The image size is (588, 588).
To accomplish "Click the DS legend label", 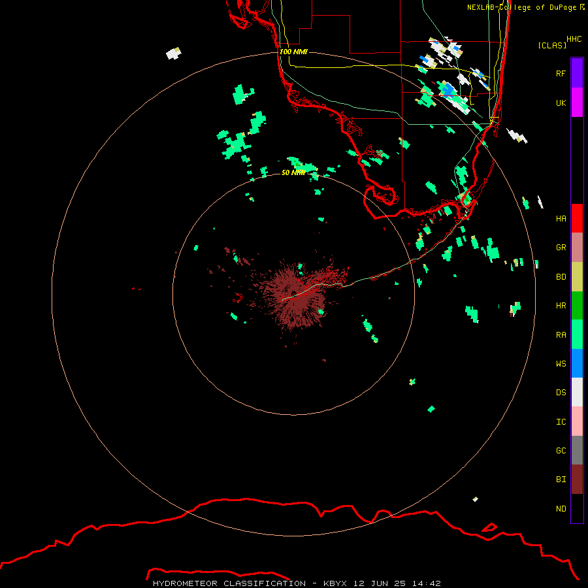I will [x=561, y=392].
